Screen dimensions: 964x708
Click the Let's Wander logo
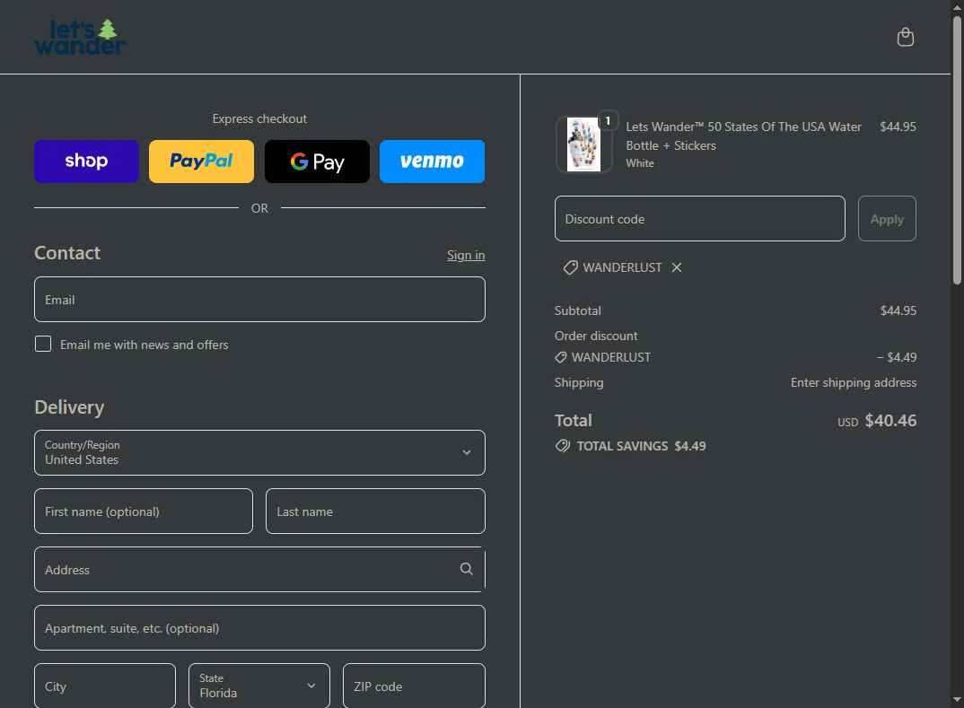[x=81, y=37]
